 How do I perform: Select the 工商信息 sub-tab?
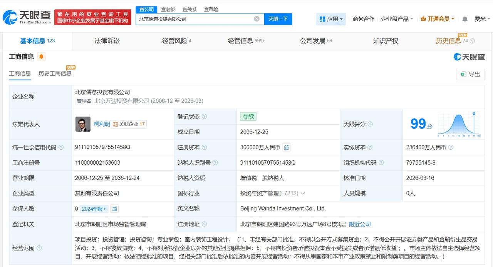coord(20,73)
